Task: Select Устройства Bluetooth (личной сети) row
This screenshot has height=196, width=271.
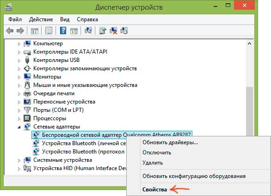Action: click(x=80, y=143)
